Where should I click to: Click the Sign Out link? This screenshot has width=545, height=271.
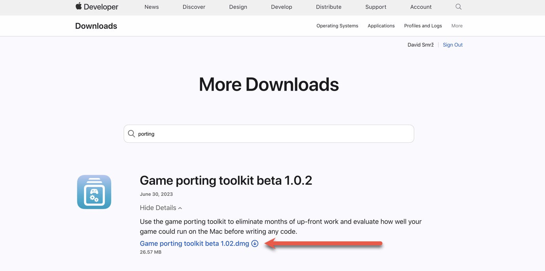(x=453, y=45)
